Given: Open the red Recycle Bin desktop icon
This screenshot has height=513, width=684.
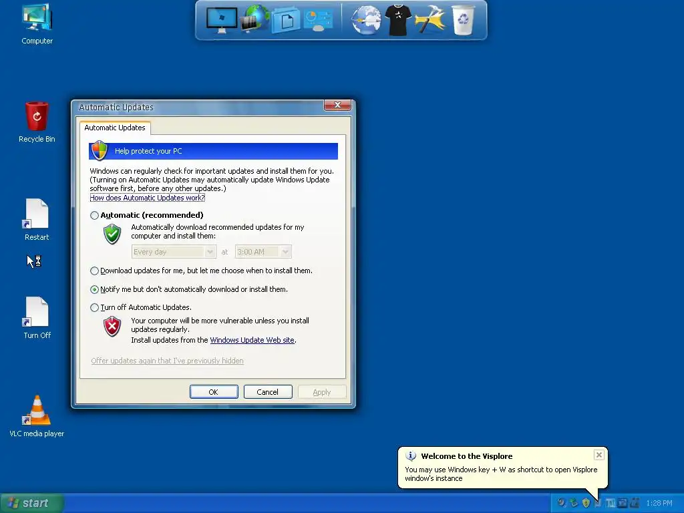Looking at the screenshot, I should click(x=37, y=122).
